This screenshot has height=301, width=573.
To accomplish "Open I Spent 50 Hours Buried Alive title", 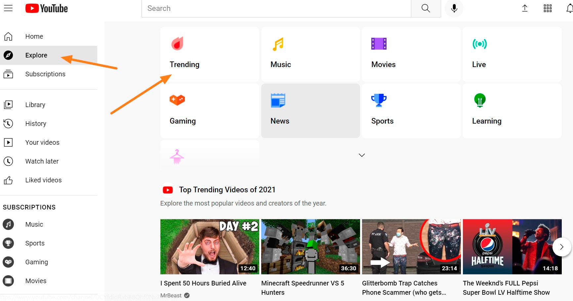I will tap(203, 283).
